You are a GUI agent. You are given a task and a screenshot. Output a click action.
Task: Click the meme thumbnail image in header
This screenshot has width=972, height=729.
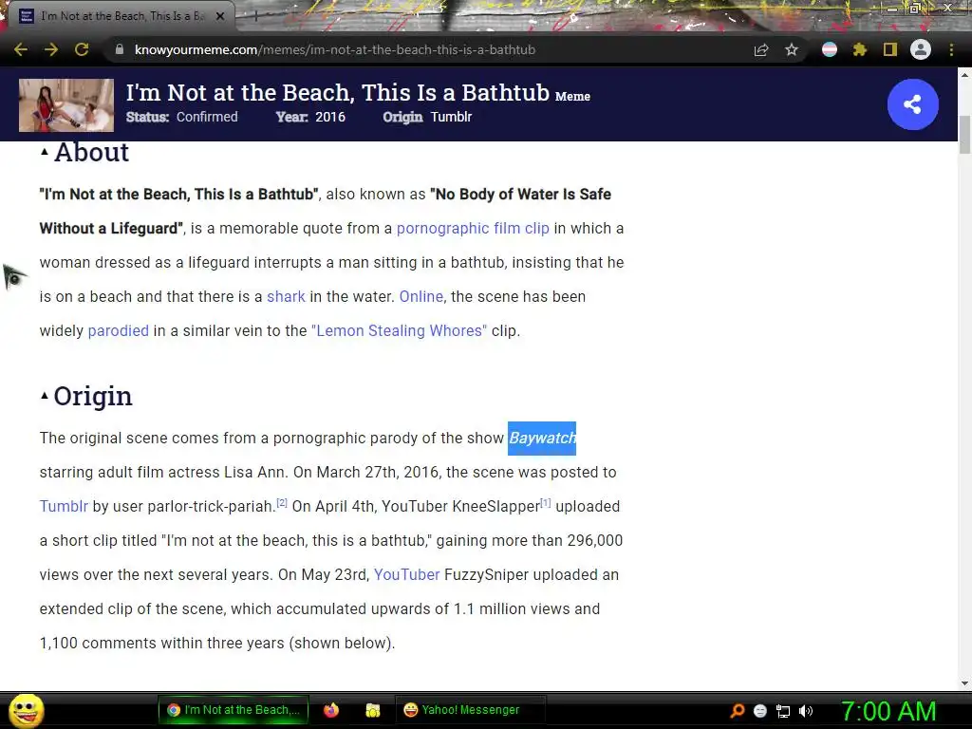point(66,104)
